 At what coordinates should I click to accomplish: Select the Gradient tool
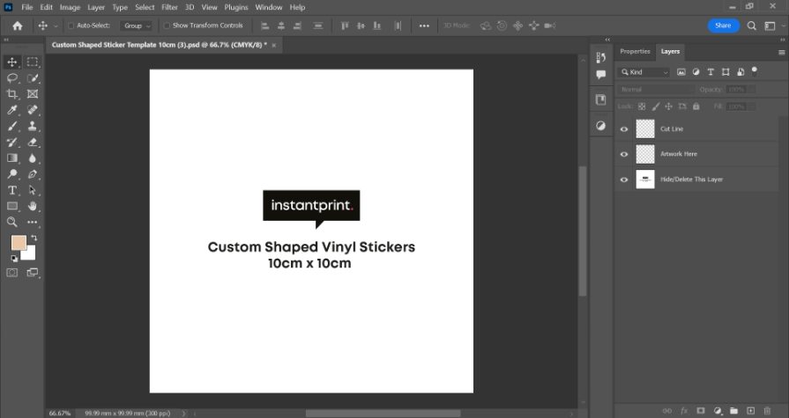point(12,158)
